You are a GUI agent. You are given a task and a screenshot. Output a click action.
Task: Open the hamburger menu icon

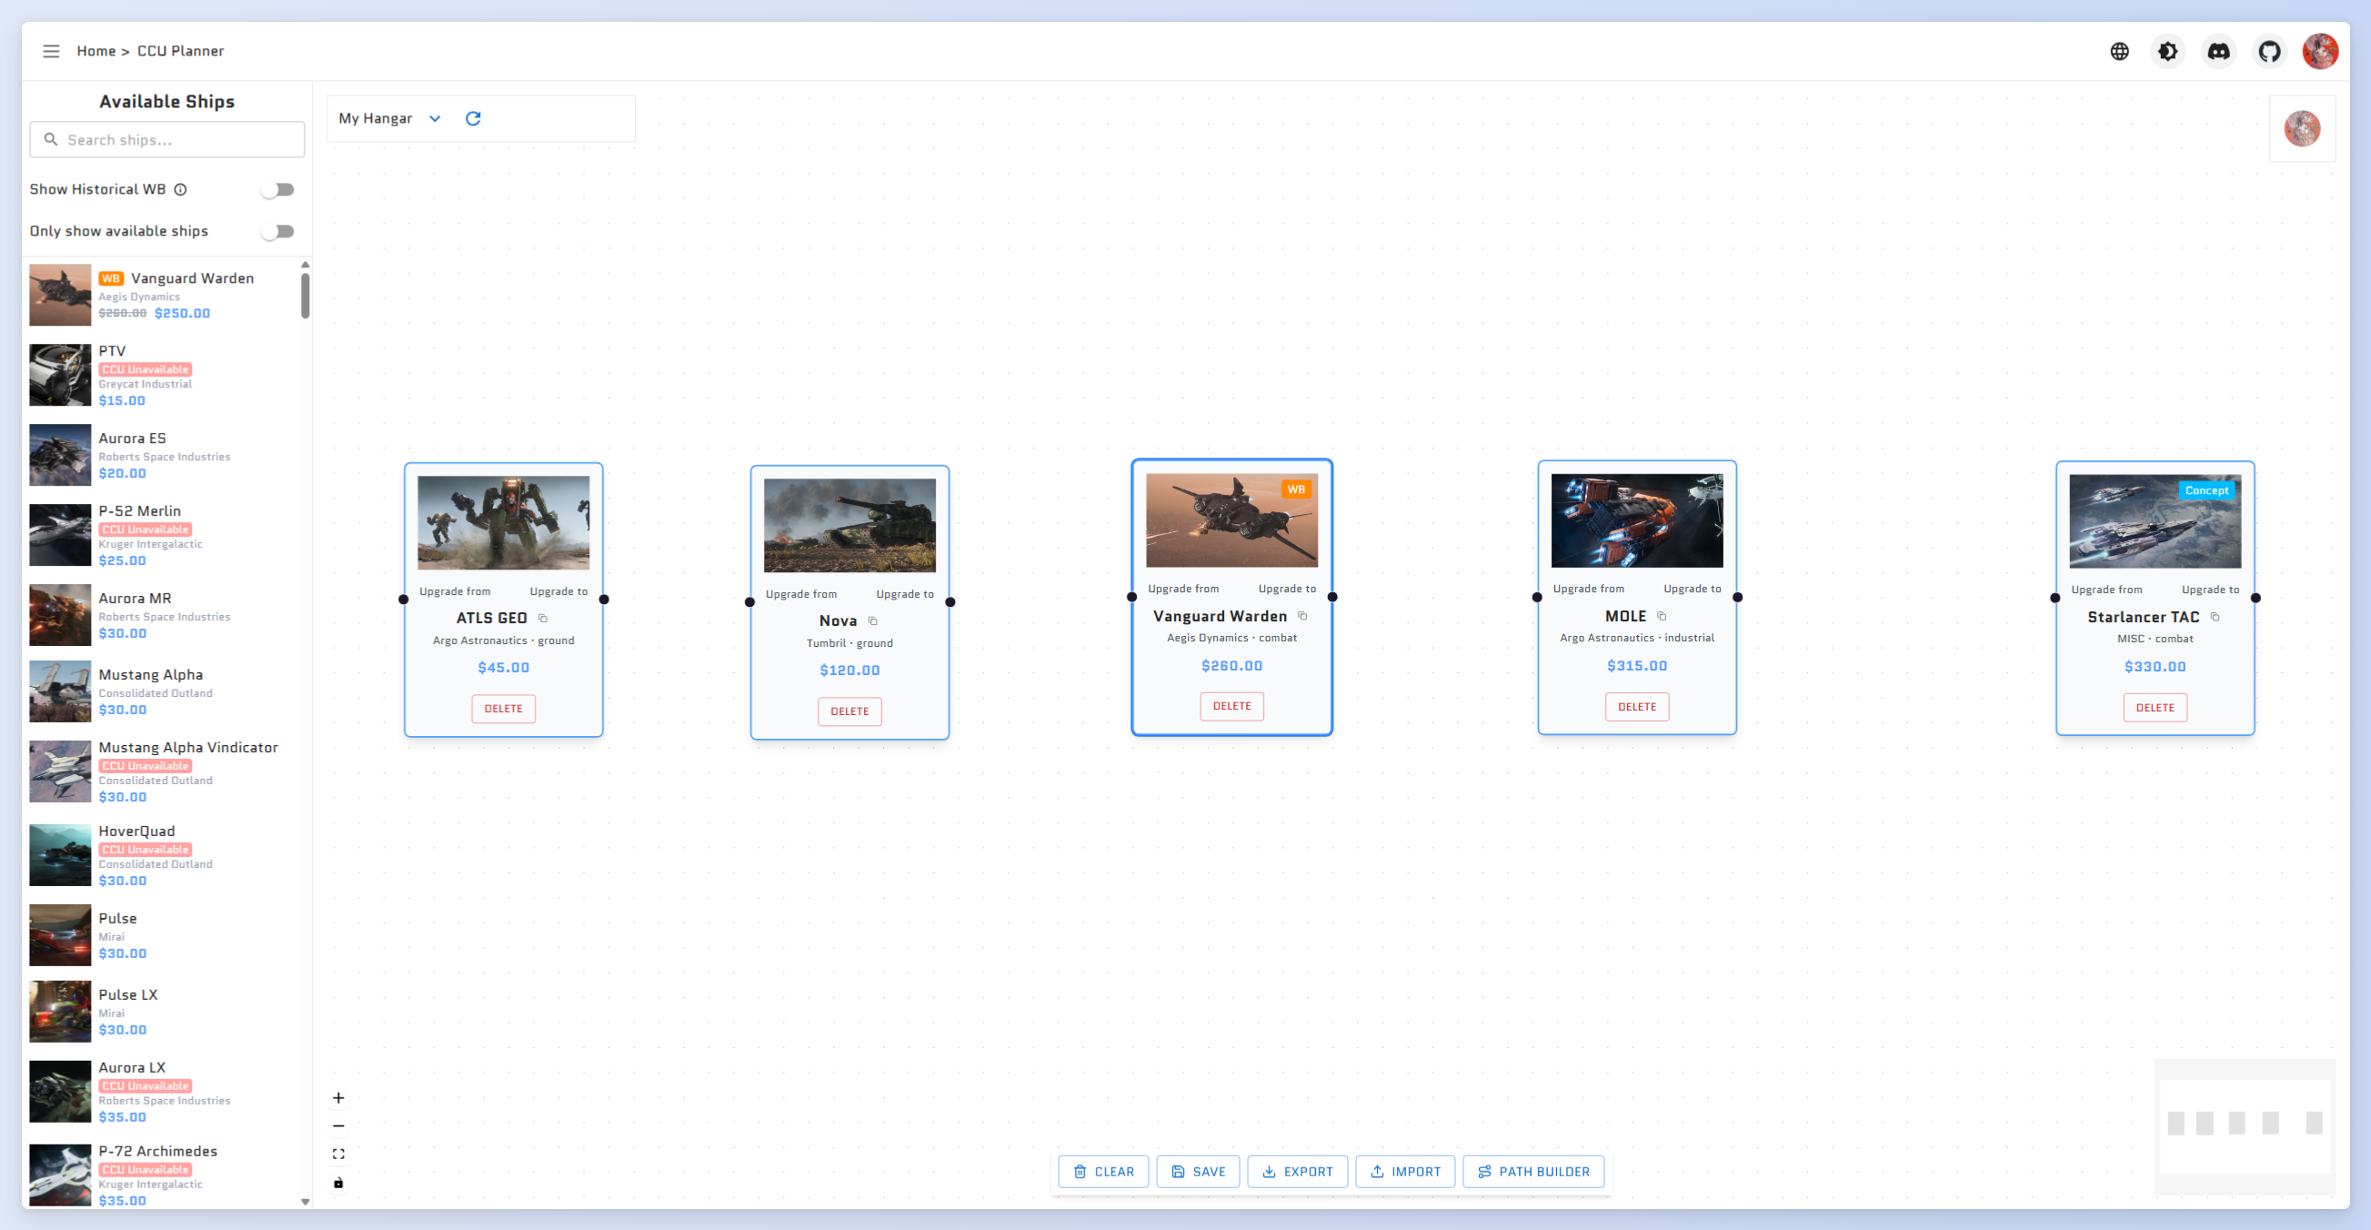[51, 52]
